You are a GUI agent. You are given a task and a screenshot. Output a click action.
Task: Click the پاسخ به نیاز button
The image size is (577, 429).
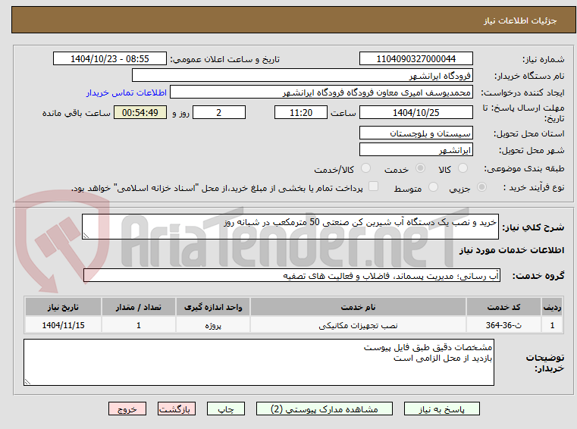(441, 409)
